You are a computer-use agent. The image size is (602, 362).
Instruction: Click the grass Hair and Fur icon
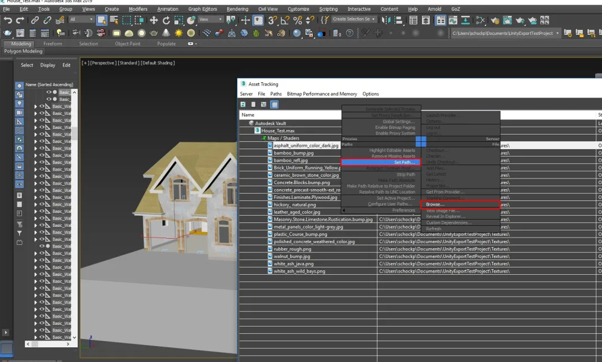(x=256, y=33)
